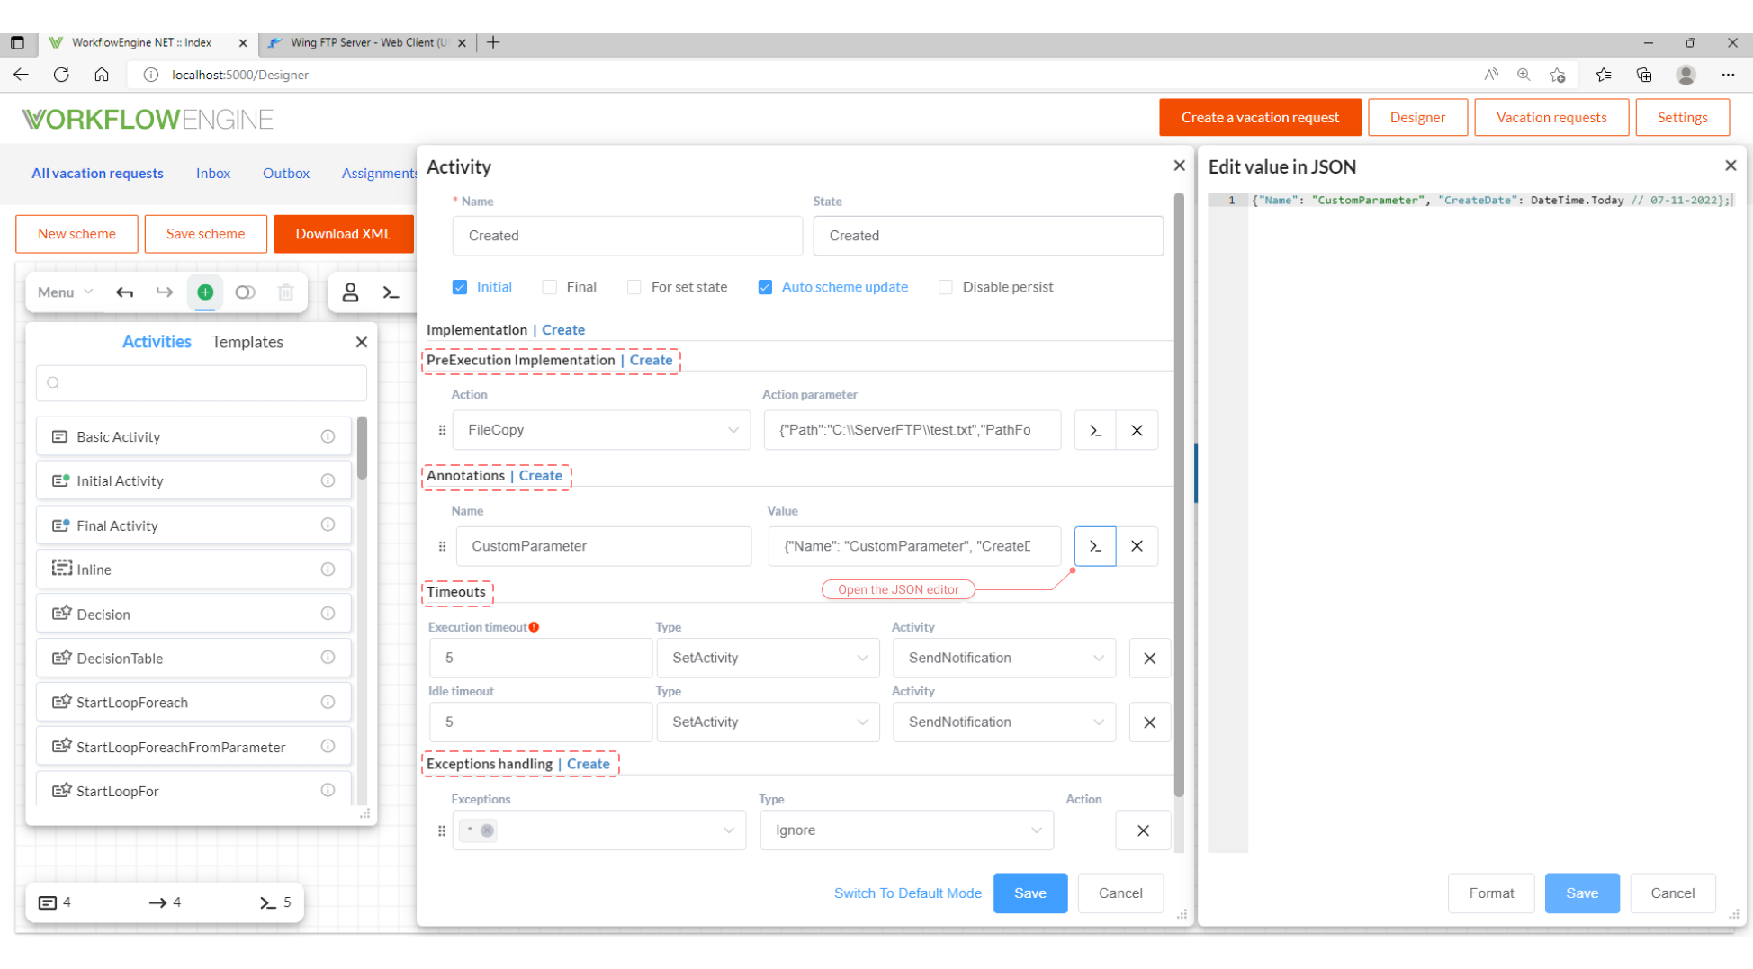
Task: Remove the Execution timeout row
Action: point(1150,659)
